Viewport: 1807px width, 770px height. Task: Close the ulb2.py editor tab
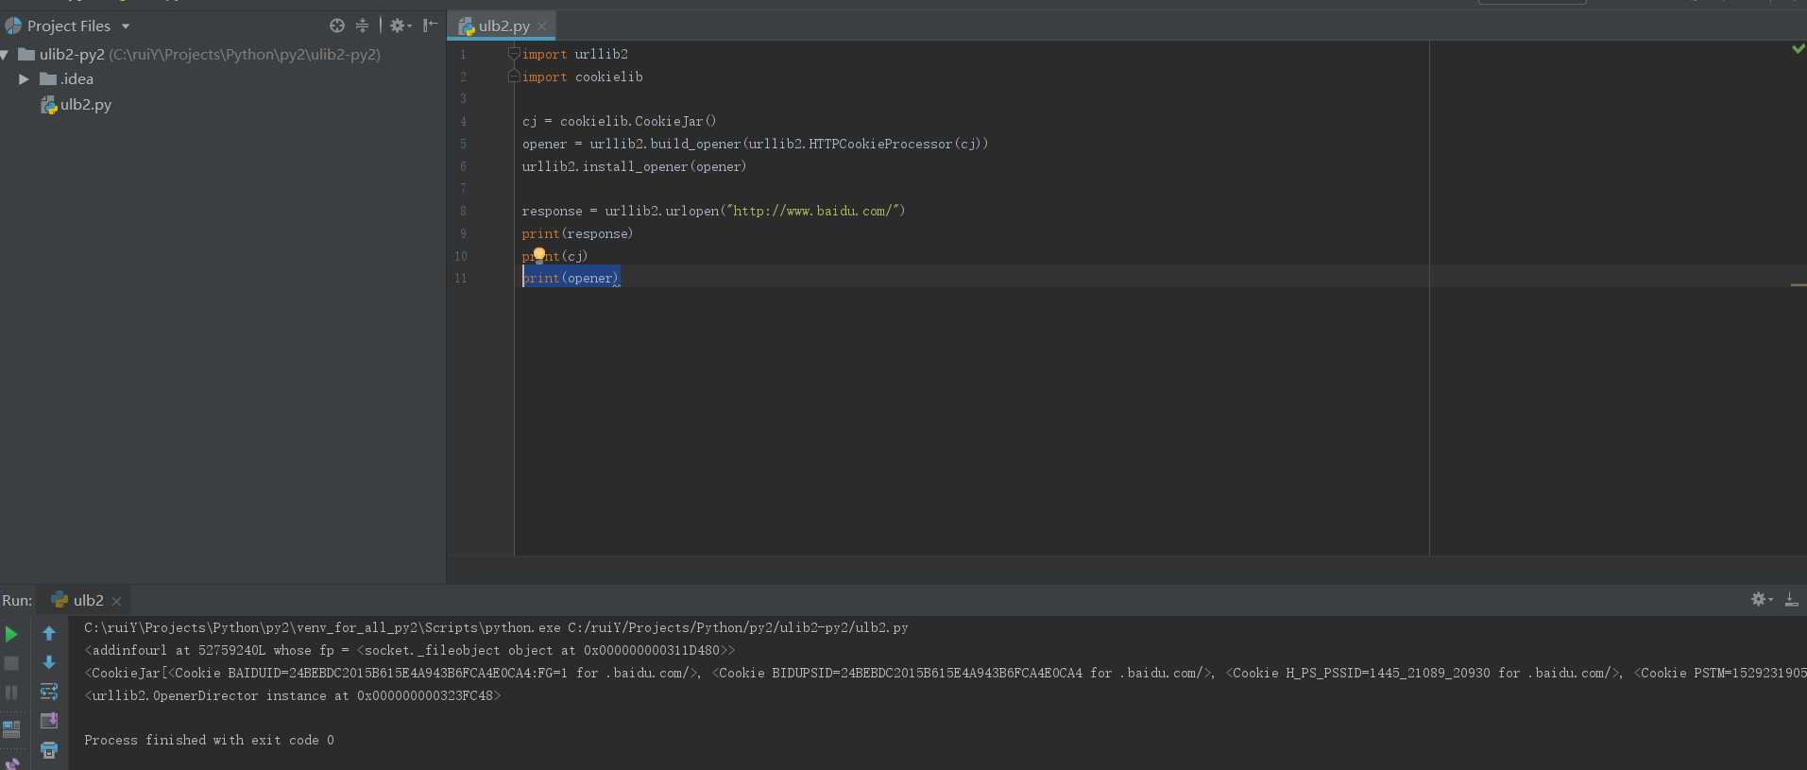point(542,26)
